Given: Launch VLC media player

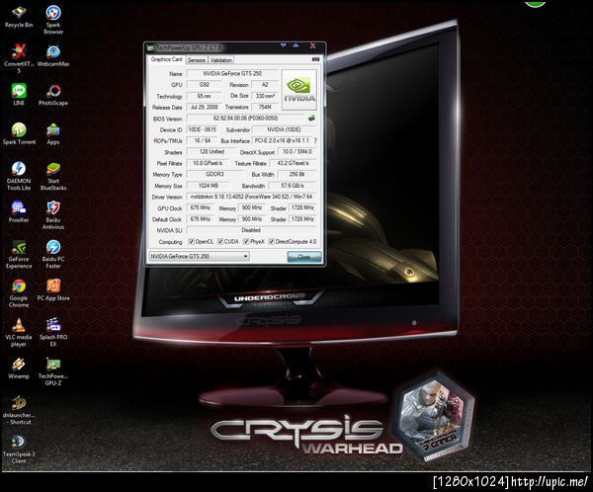Looking at the screenshot, I should click(19, 332).
